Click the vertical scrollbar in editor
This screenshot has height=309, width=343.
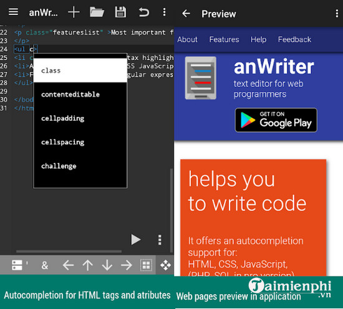171,210
